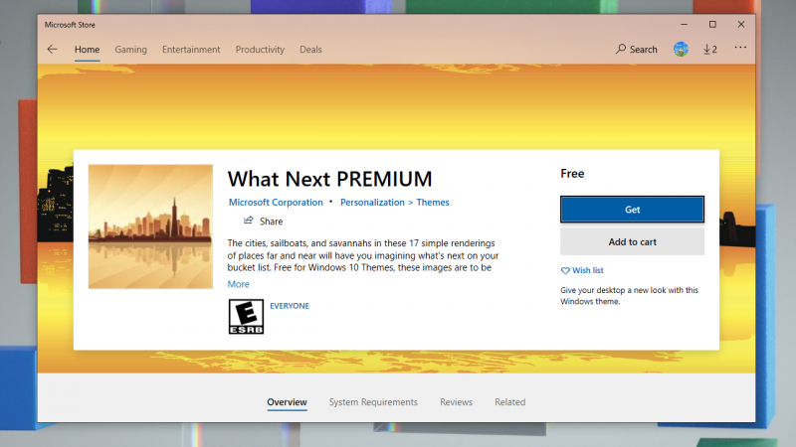The image size is (796, 447).
Task: Open the user account avatar
Action: pos(681,49)
